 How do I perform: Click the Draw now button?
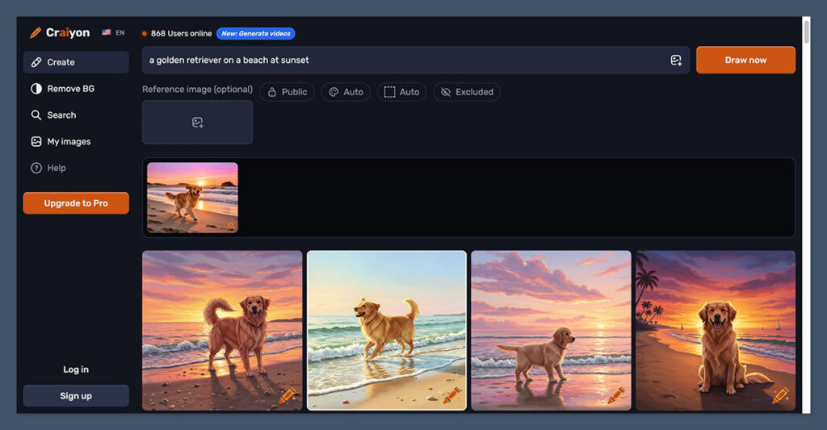click(745, 60)
